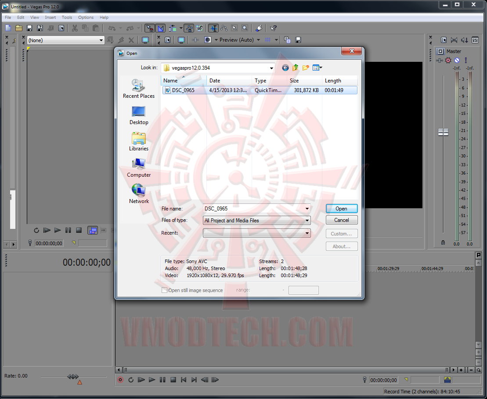The width and height of the screenshot is (487, 399).
Task: Expand the (None) preset dropdown
Action: click(101, 40)
